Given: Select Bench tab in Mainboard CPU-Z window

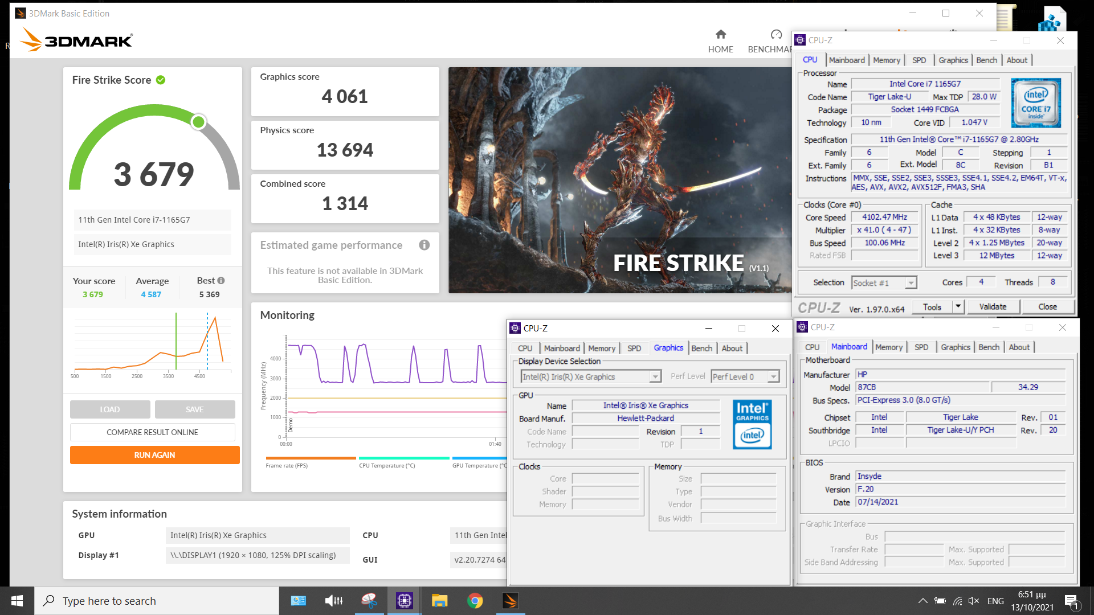Looking at the screenshot, I should click(989, 347).
